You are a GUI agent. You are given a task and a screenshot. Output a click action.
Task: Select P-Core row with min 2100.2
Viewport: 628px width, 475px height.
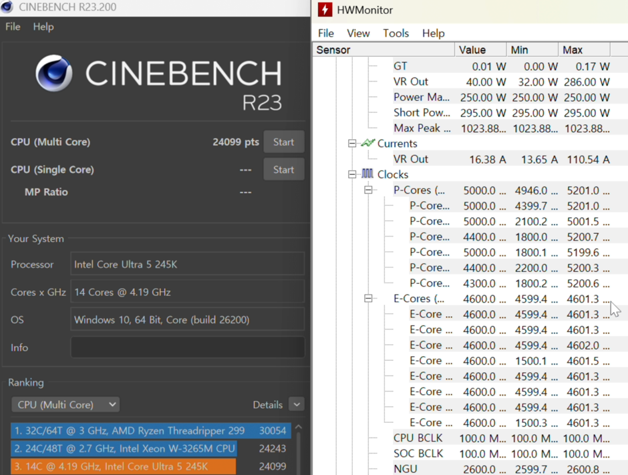[x=510, y=221]
